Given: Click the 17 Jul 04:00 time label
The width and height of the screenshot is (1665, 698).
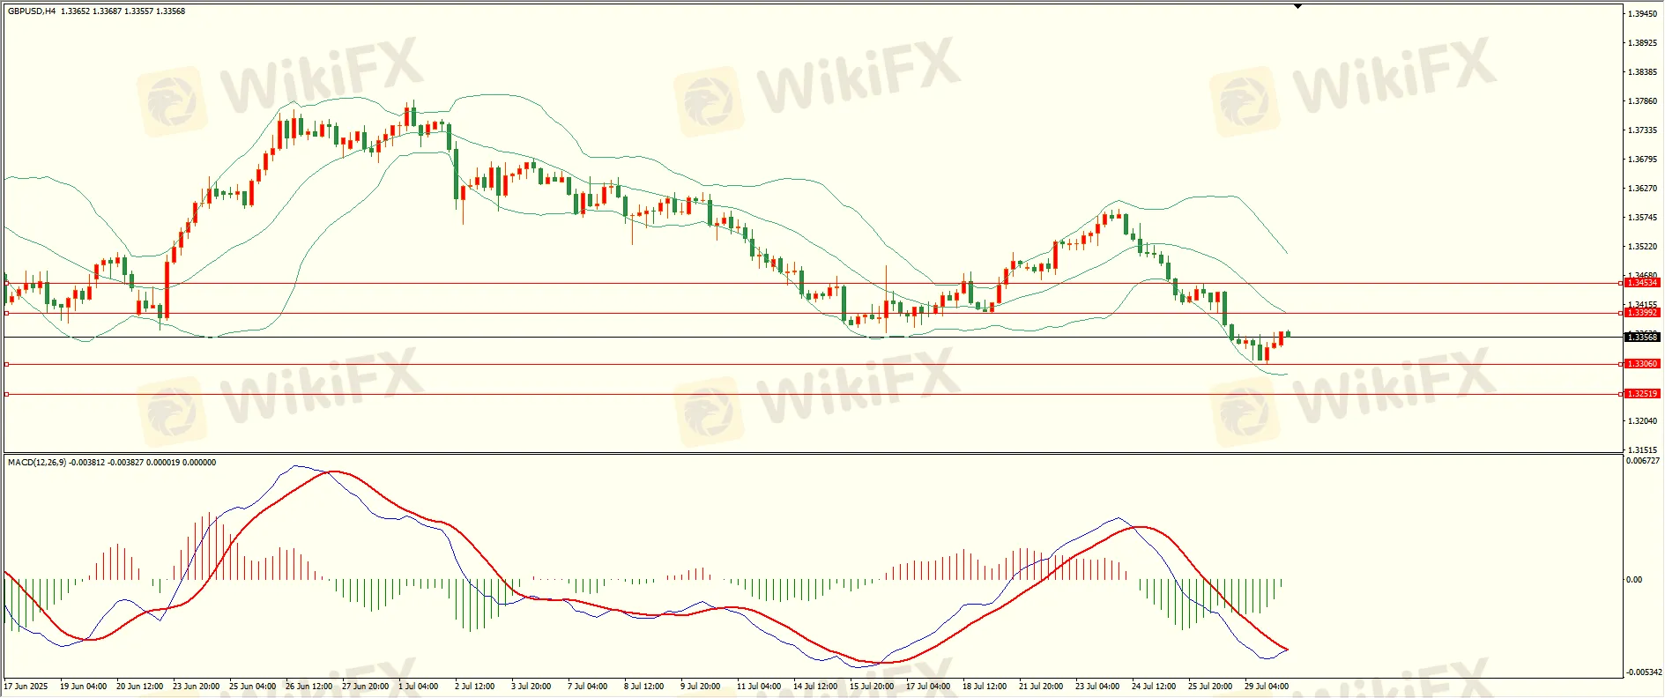Looking at the screenshot, I should pos(927,687).
